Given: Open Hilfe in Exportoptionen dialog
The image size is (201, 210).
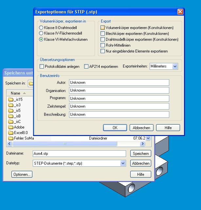Looking at the screenshot, I should 168,127.
